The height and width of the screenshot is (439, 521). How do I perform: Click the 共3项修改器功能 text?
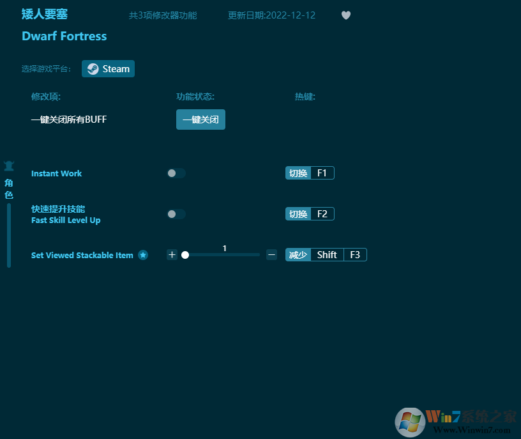coord(163,15)
